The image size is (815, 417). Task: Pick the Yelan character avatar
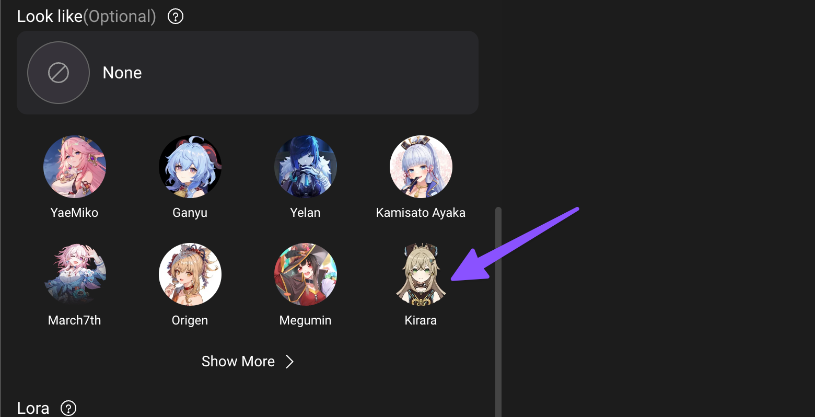click(306, 167)
